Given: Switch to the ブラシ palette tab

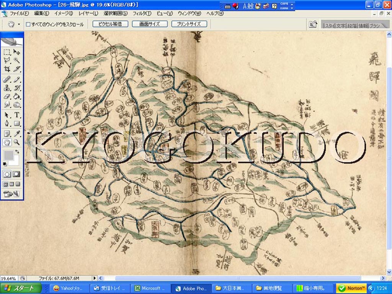Looking at the screenshot, I should [374, 26].
